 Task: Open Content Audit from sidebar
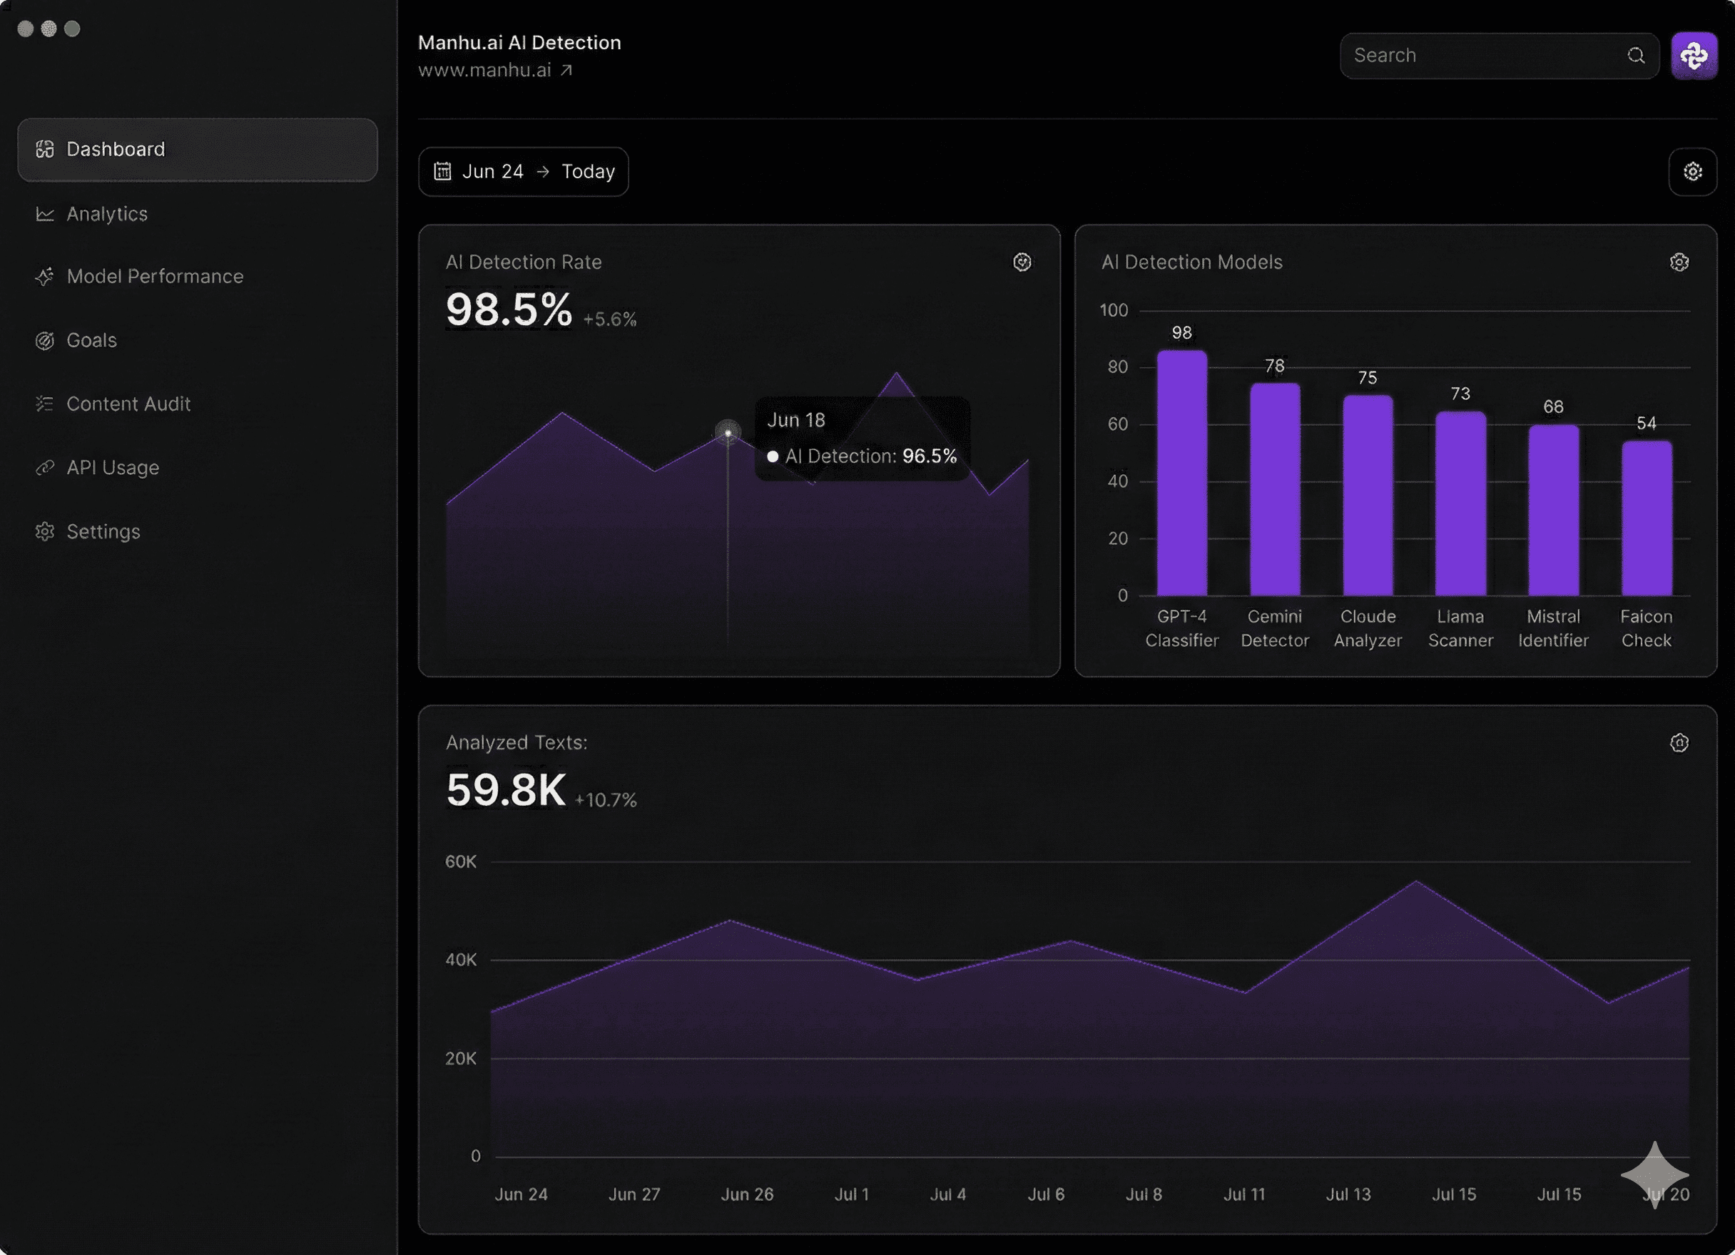pyautogui.click(x=128, y=404)
